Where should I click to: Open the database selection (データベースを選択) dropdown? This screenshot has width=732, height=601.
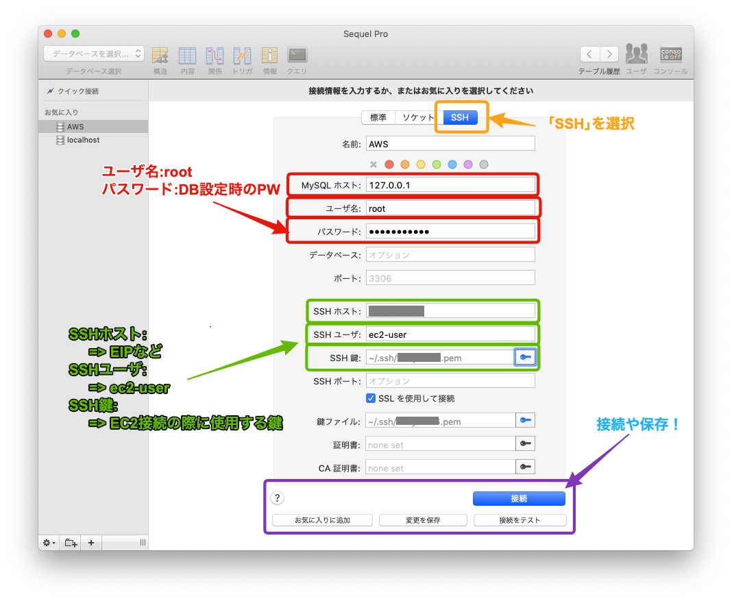pos(94,53)
